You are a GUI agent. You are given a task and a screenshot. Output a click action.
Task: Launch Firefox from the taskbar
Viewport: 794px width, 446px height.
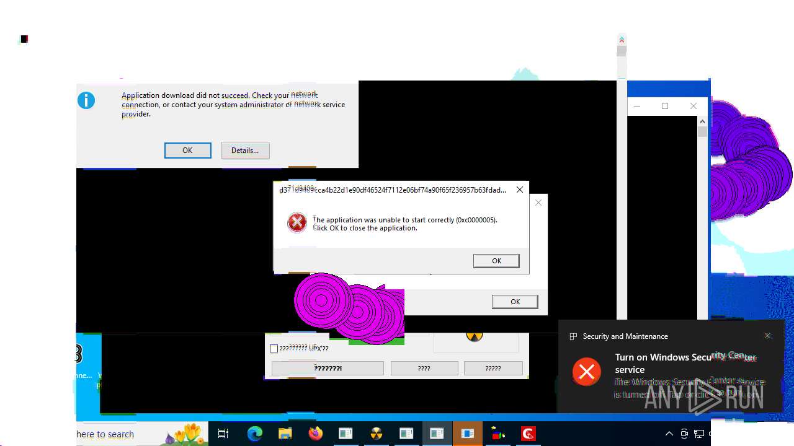tap(315, 434)
